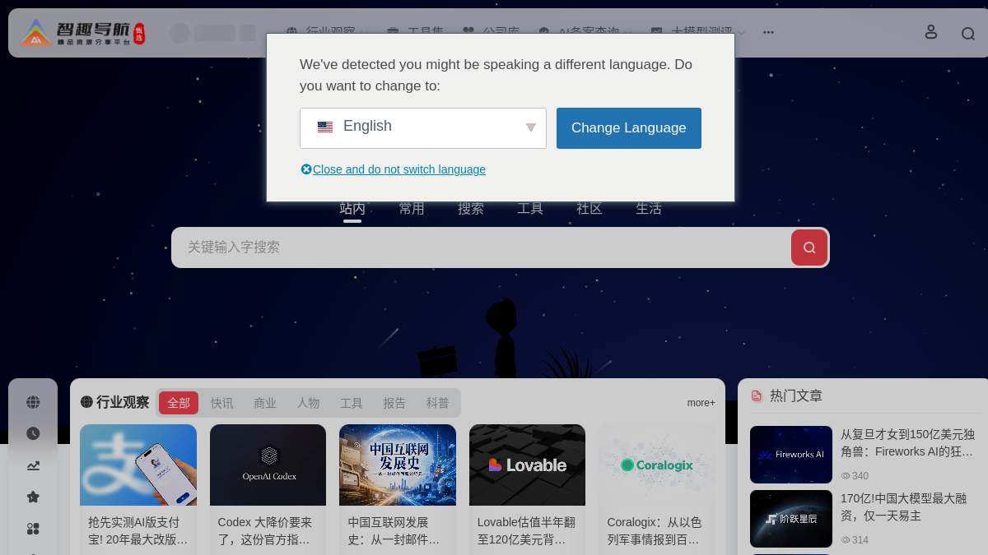Select the 报告 filter tab
The image size is (988, 555).
tap(394, 403)
